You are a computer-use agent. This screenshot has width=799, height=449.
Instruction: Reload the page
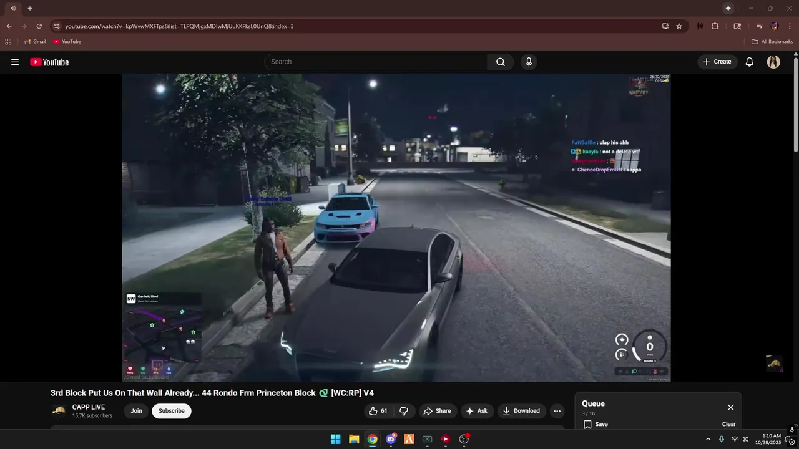39,26
